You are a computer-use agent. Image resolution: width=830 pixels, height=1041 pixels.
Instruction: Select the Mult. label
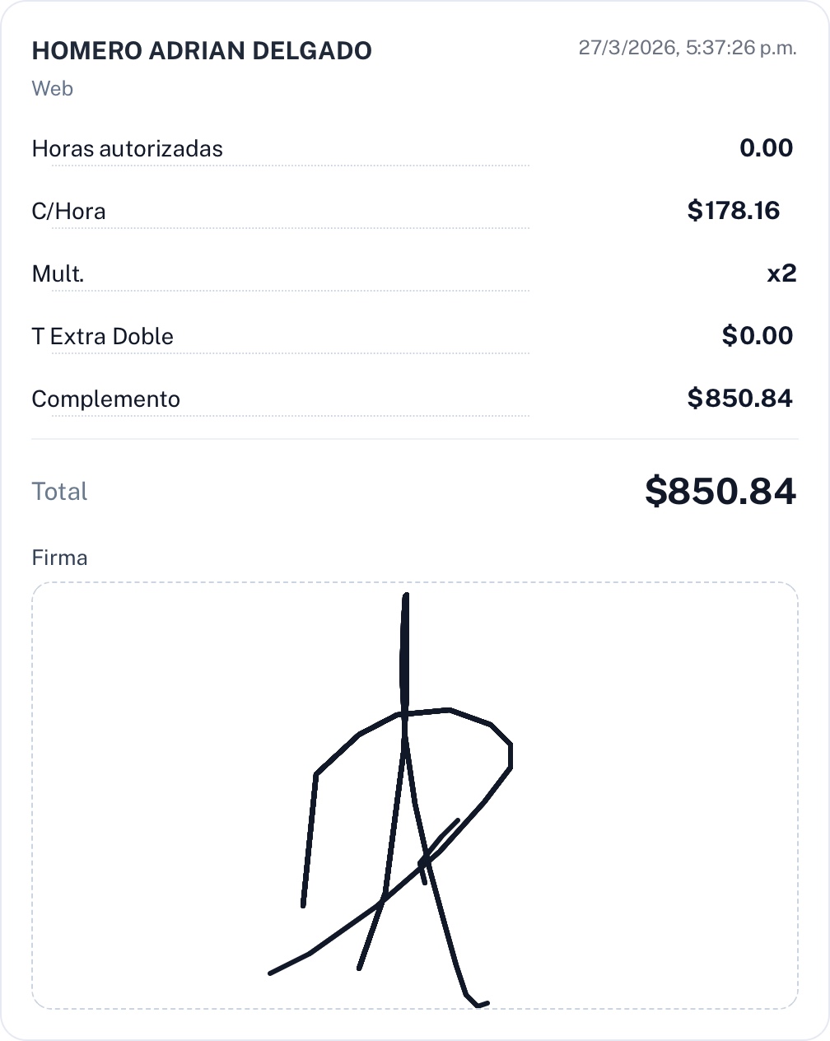tap(58, 274)
